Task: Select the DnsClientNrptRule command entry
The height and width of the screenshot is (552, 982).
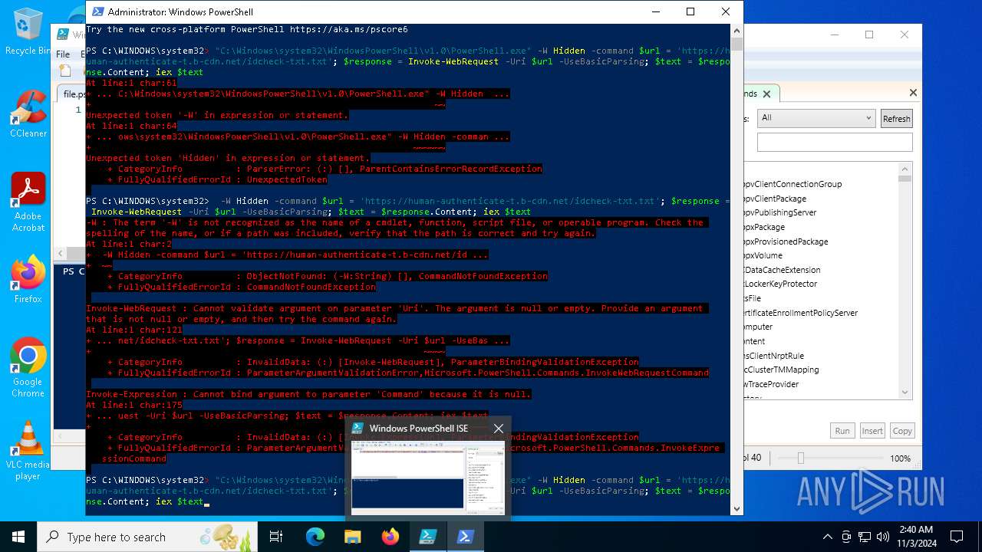Action: point(774,356)
